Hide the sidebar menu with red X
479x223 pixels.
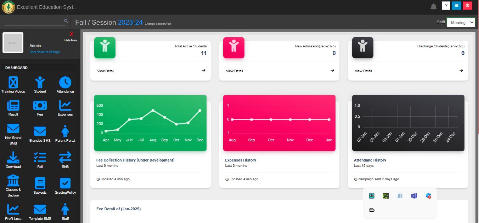[x=72, y=34]
